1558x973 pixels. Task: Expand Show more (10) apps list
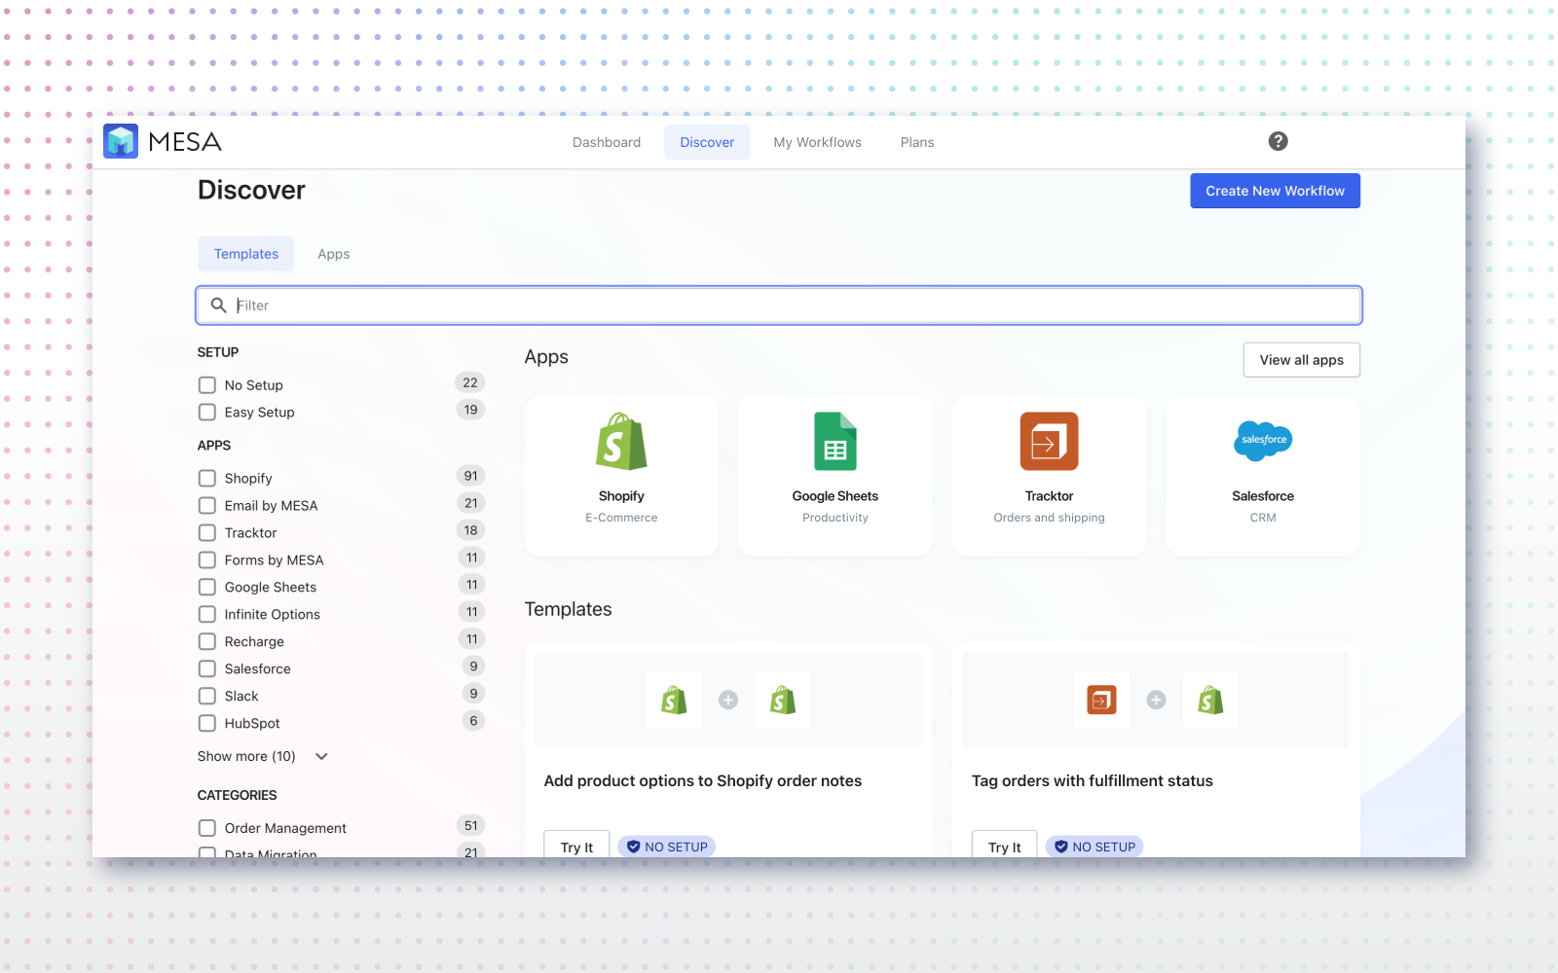point(262,756)
